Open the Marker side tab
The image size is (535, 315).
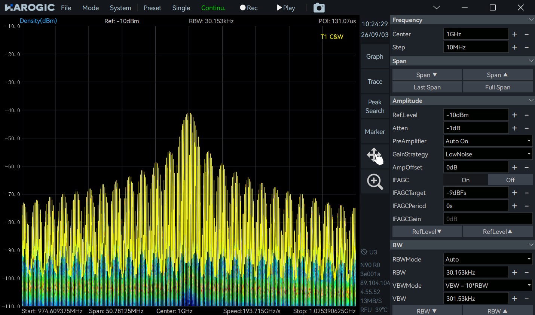pyautogui.click(x=375, y=132)
